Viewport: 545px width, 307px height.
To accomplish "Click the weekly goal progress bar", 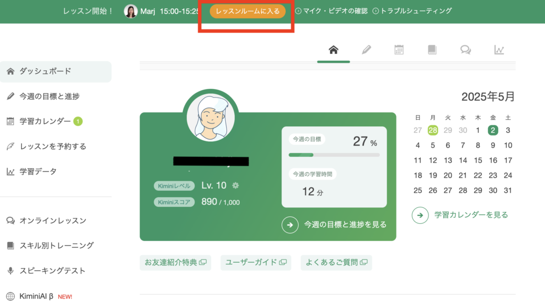I will point(334,155).
